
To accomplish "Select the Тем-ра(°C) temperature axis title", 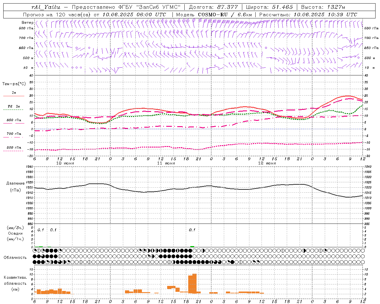I will point(14,84).
